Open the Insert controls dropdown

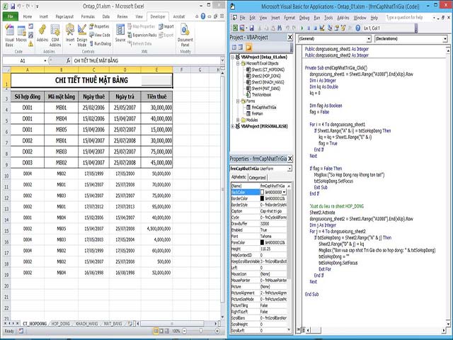coord(70,35)
